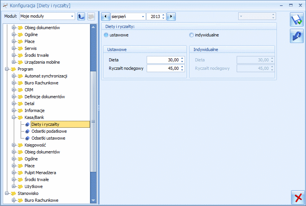Decrease the ustawowe Ryczałt noclegowy value
Screen dimensions: 306x206
coord(182,70)
